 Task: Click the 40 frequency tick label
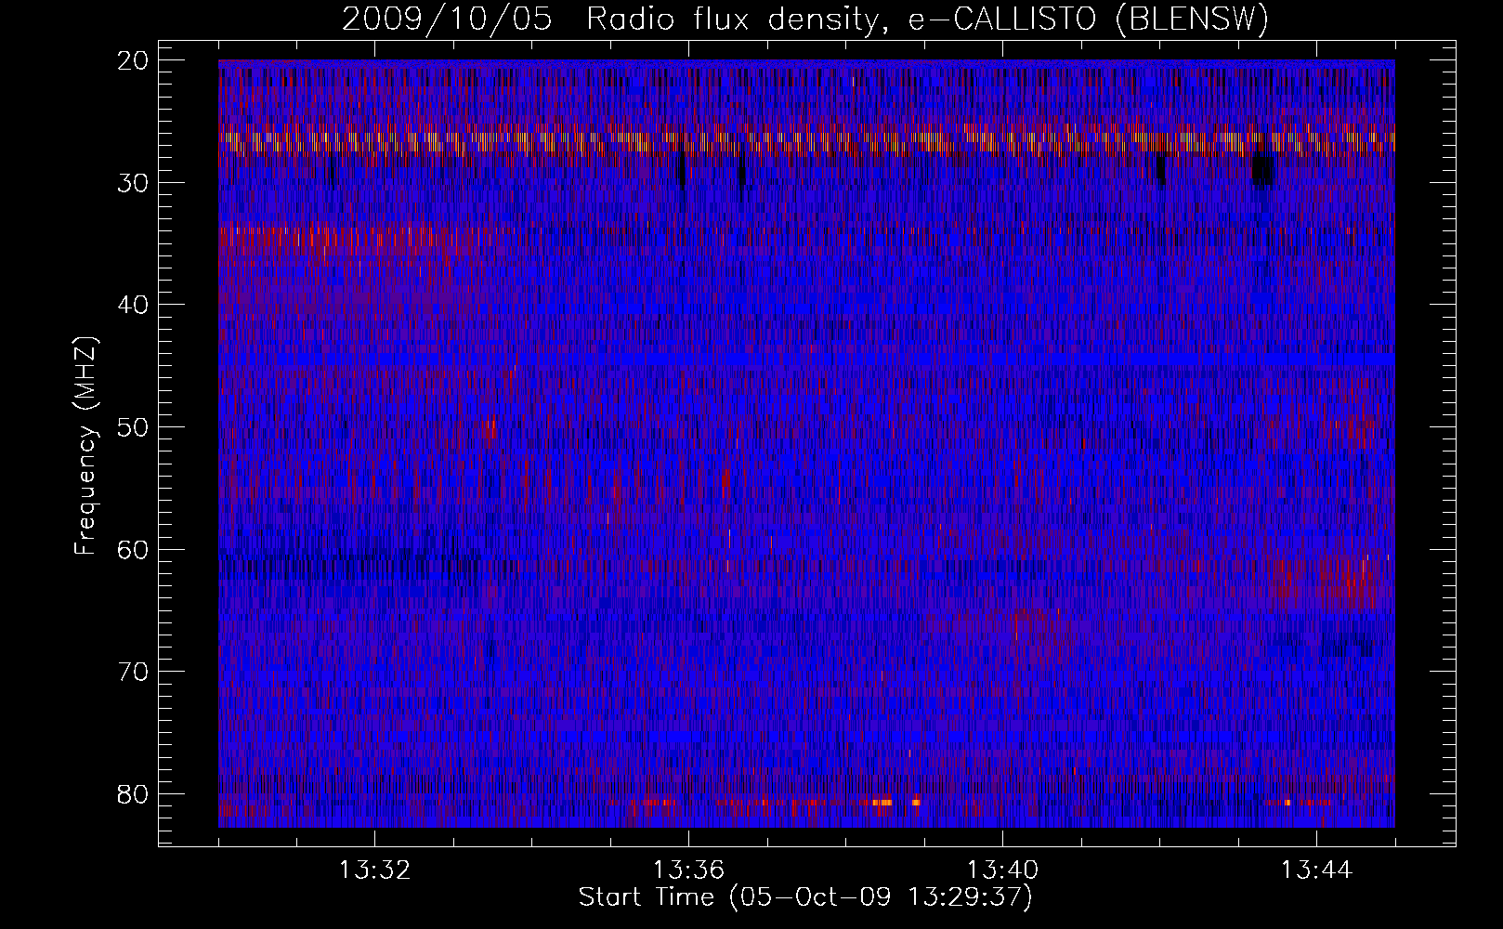(134, 305)
